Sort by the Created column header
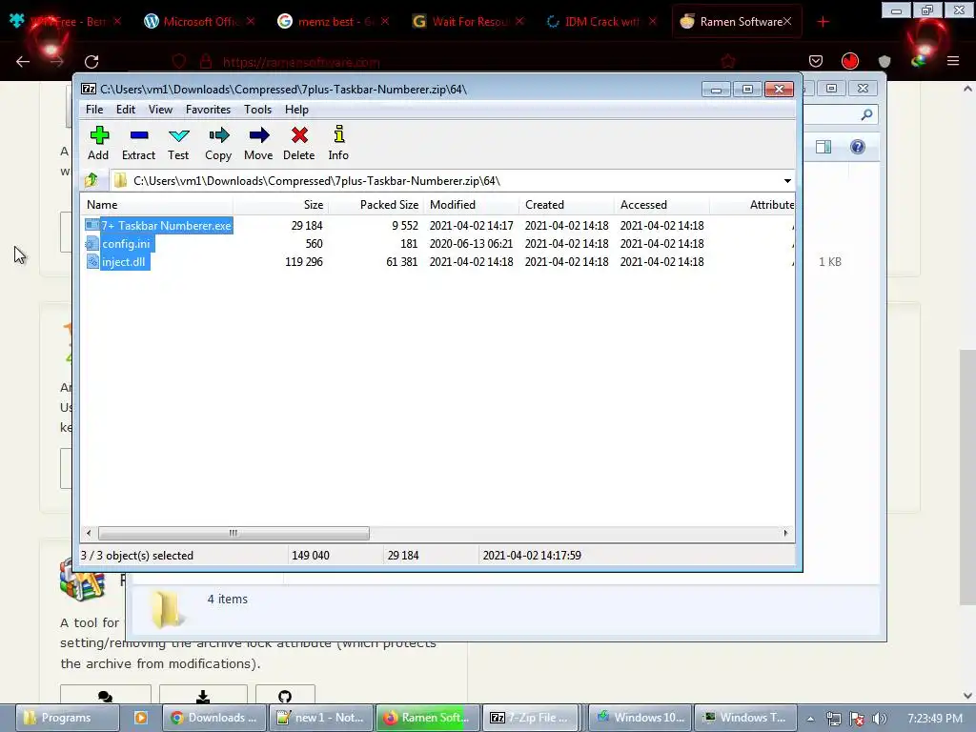 (566, 205)
